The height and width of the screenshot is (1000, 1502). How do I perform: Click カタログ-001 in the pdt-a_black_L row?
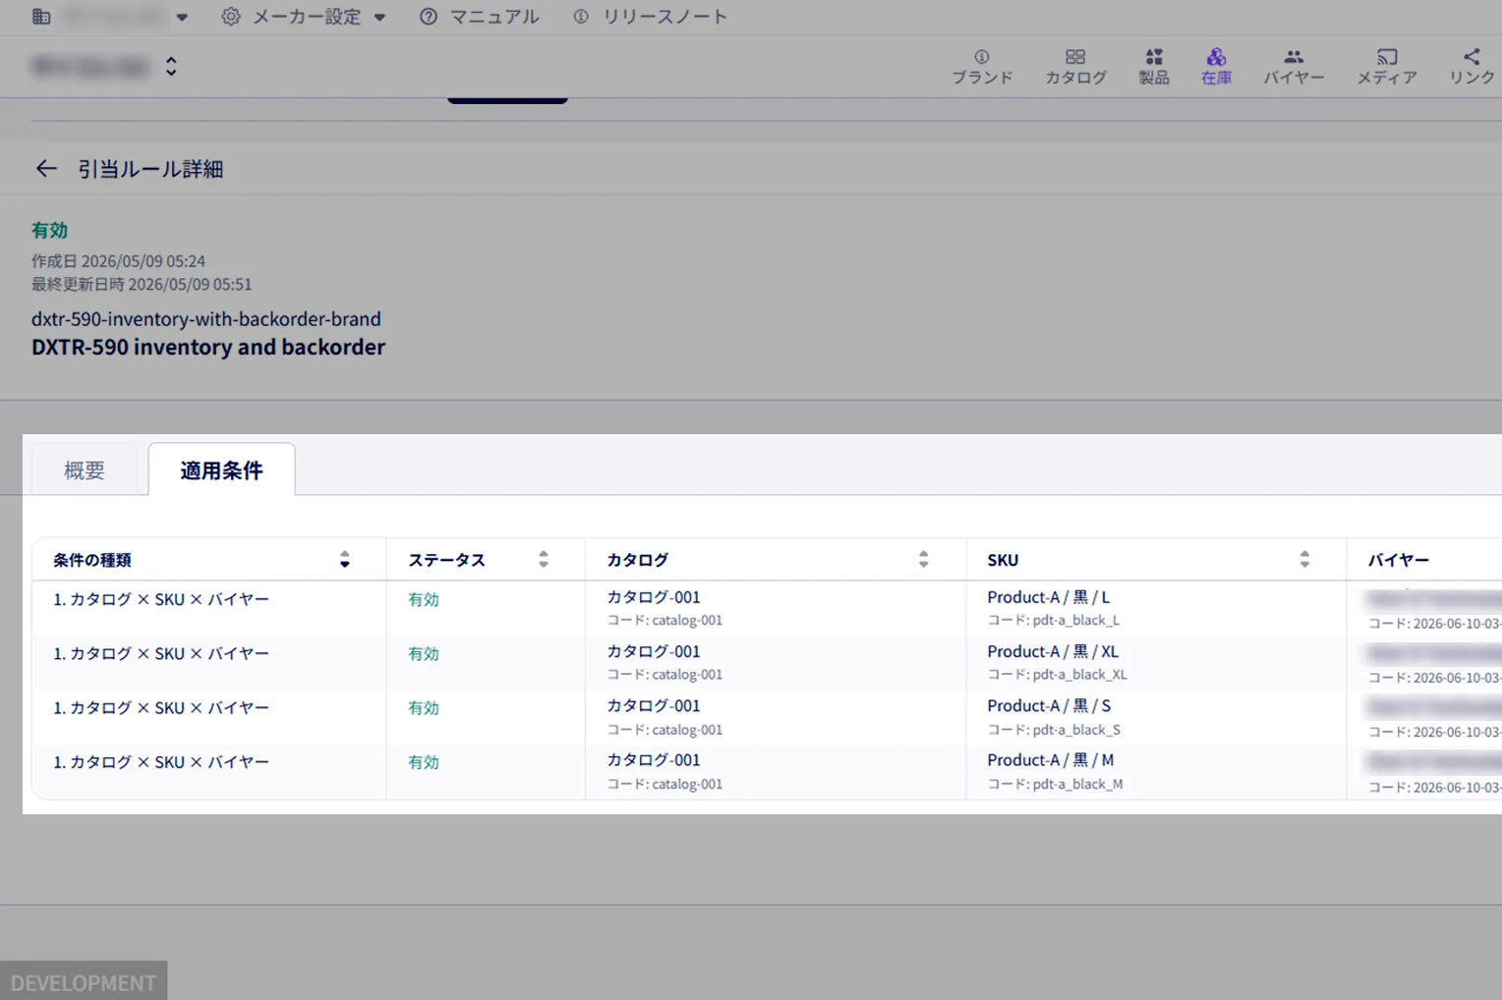pos(654,597)
